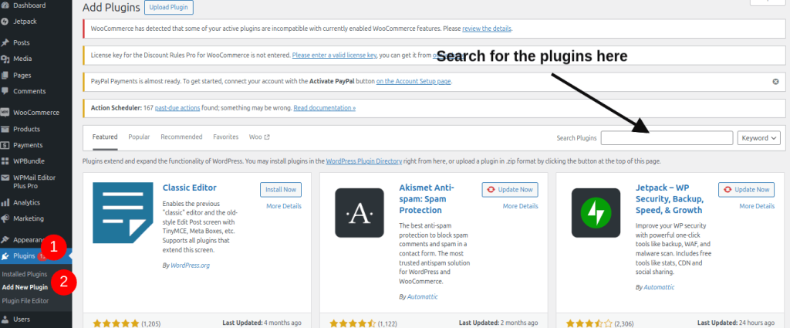Click the Comments bubble icon
The width and height of the screenshot is (790, 328).
(5, 91)
